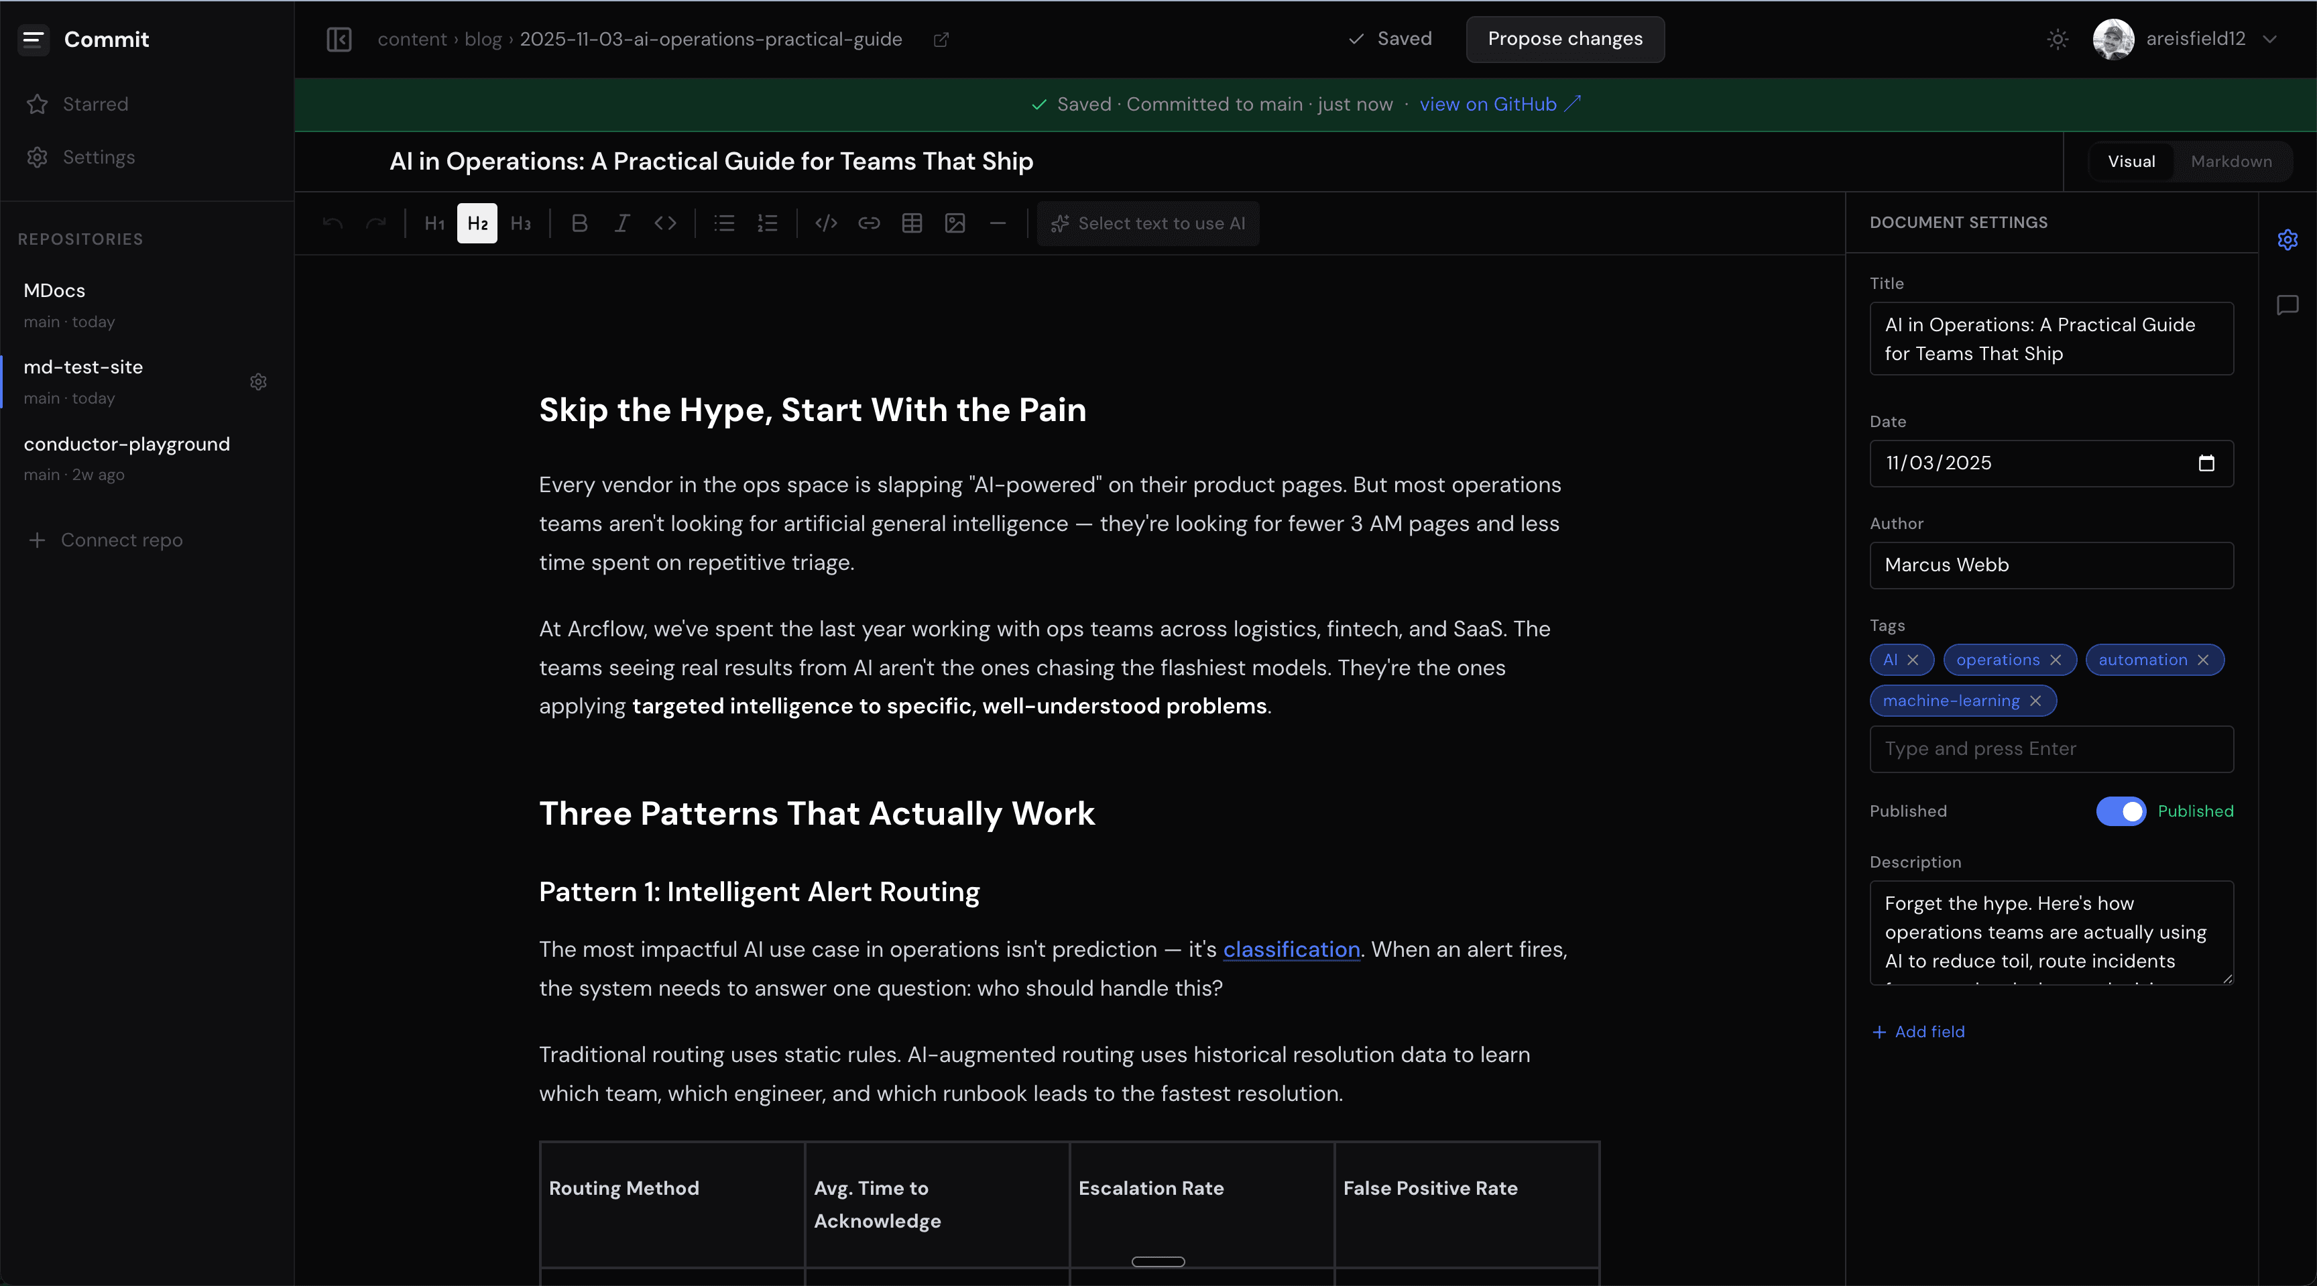
Task: Toggle the light/dark theme icon
Action: (x=2057, y=39)
